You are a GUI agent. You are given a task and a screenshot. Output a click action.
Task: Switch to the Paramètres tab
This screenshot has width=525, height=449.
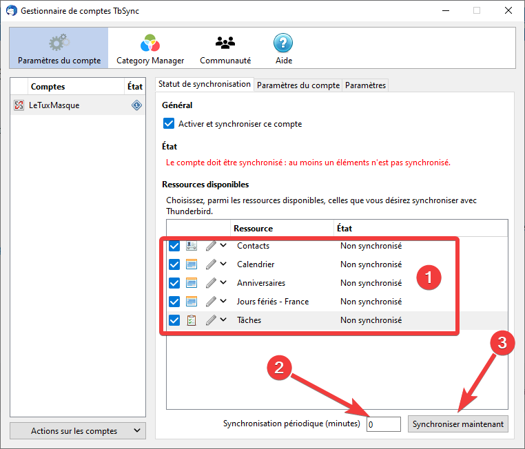(x=365, y=85)
